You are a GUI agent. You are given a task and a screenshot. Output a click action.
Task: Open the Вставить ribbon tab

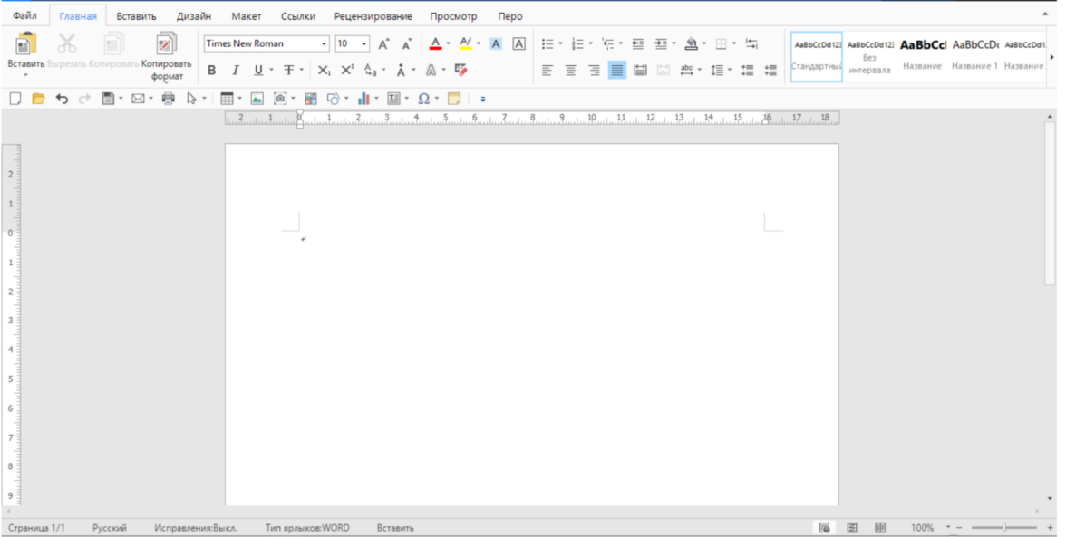pyautogui.click(x=136, y=16)
